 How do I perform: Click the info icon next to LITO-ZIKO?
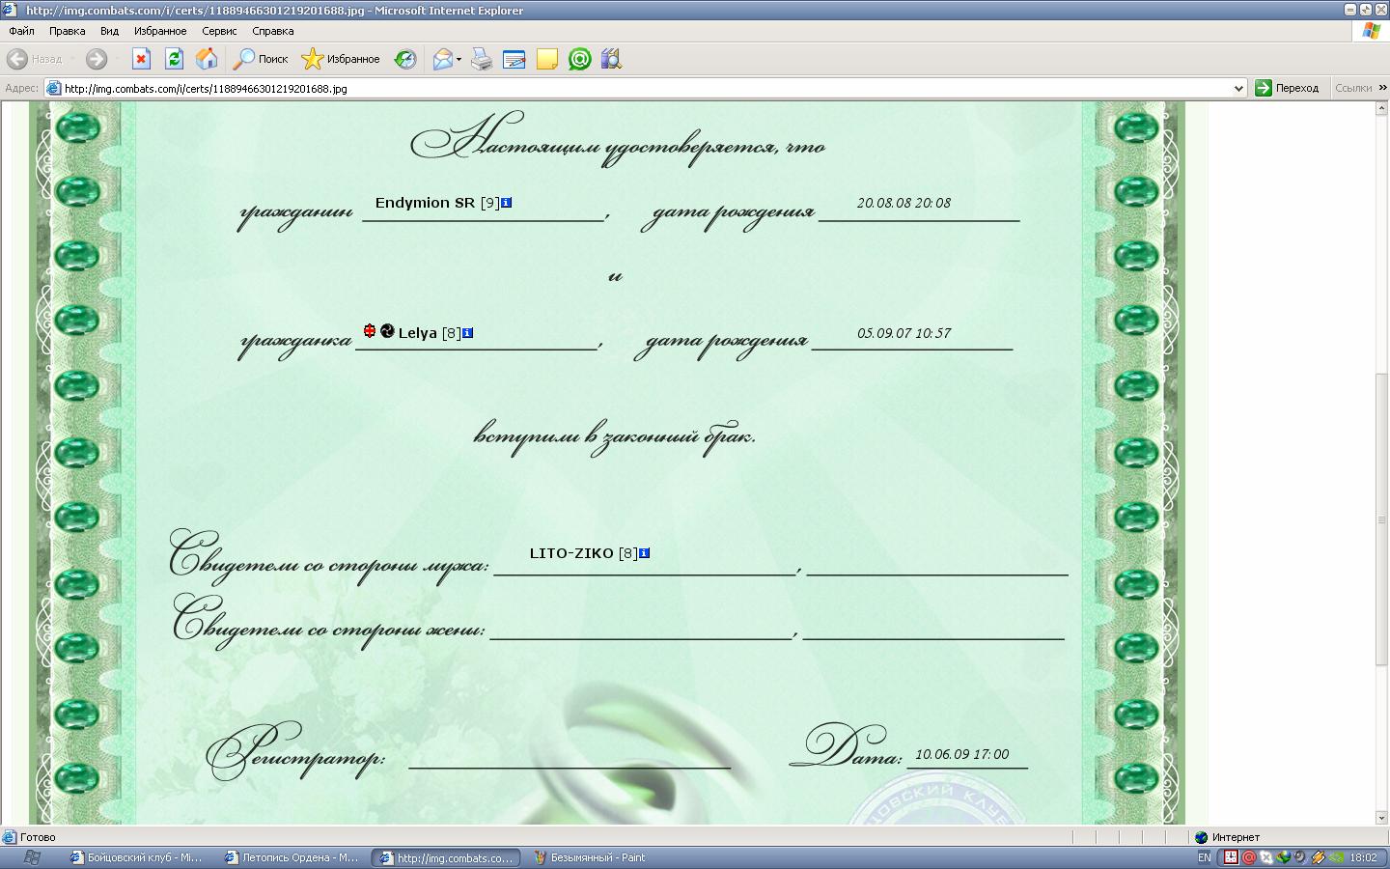tap(645, 553)
